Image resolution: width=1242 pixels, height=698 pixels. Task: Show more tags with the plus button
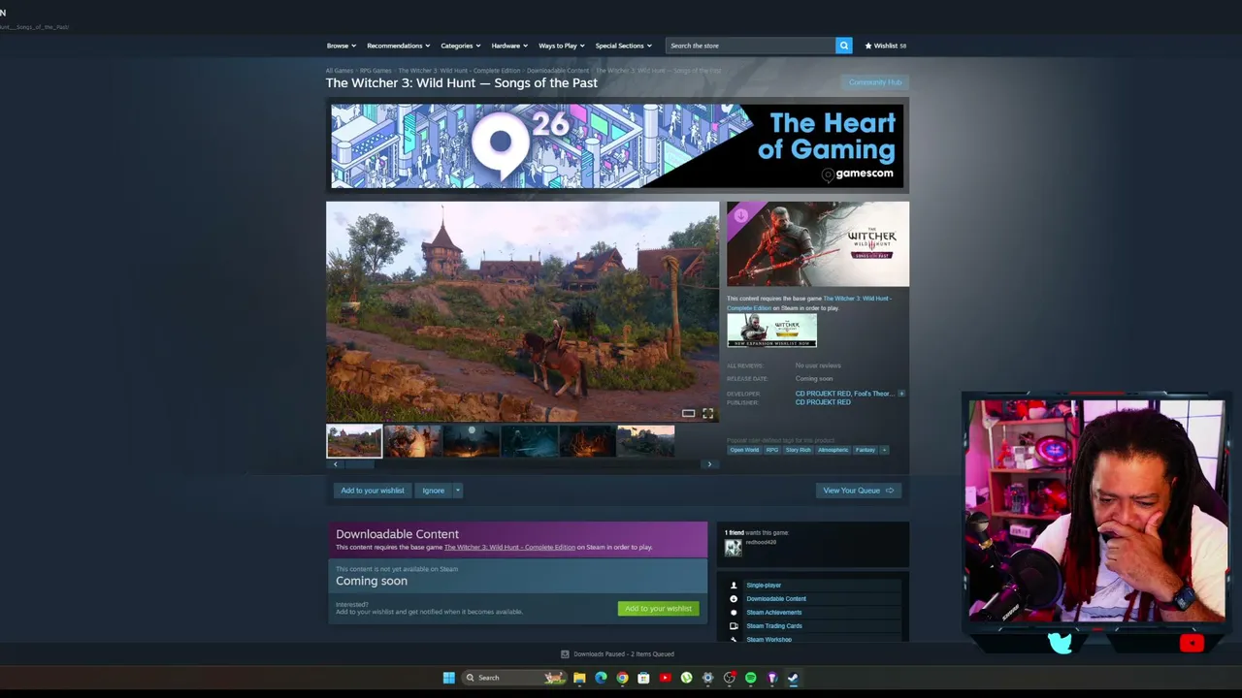tap(884, 450)
